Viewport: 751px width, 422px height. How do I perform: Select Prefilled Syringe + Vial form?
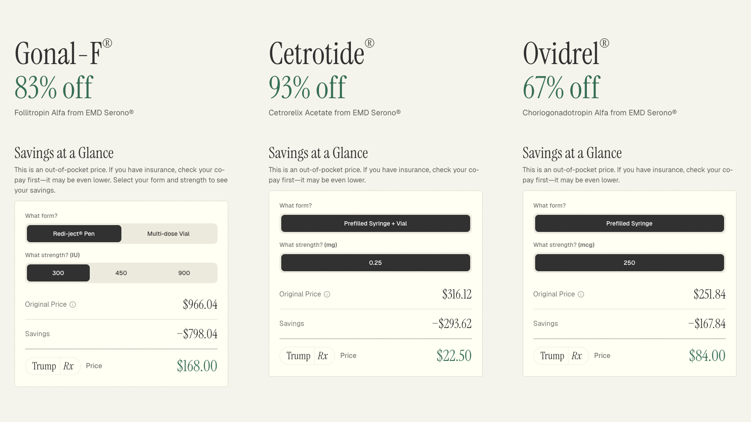click(x=375, y=223)
